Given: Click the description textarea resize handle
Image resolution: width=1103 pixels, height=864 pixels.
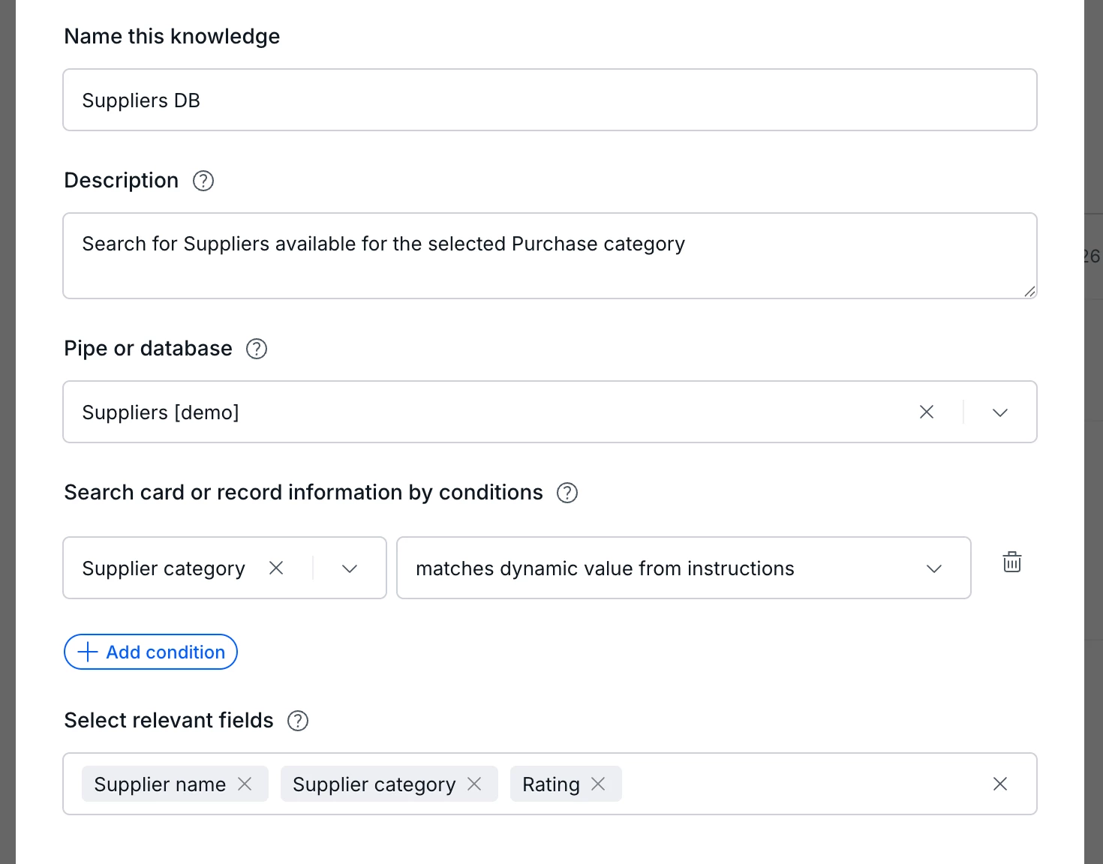Looking at the screenshot, I should tap(1029, 292).
